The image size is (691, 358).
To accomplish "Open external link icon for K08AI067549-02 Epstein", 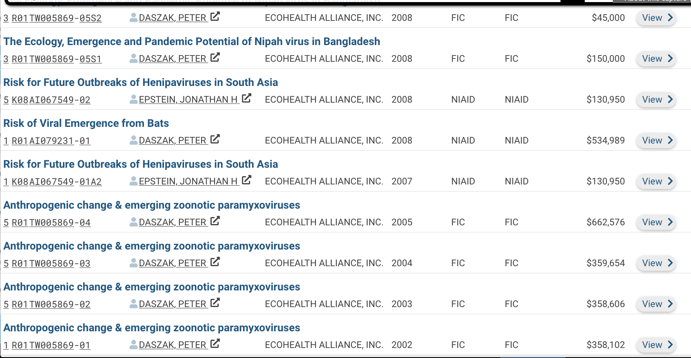I will (247, 98).
